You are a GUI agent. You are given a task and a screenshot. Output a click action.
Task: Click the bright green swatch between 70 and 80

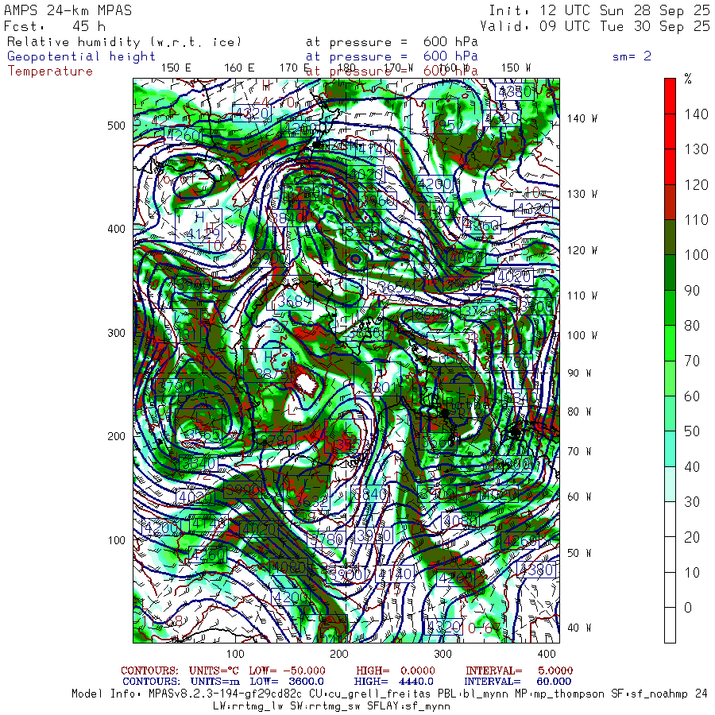(x=670, y=343)
